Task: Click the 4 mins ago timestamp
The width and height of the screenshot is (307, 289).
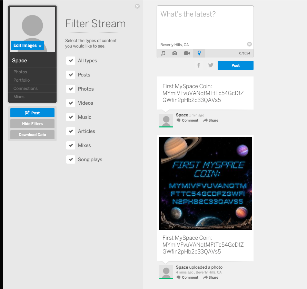Action: (x=185, y=272)
